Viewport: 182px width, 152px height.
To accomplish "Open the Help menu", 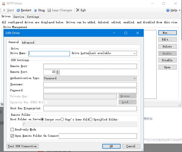I will pyautogui.click(x=172, y=10).
